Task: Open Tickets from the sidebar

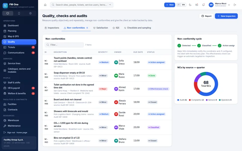Action: 19,47
